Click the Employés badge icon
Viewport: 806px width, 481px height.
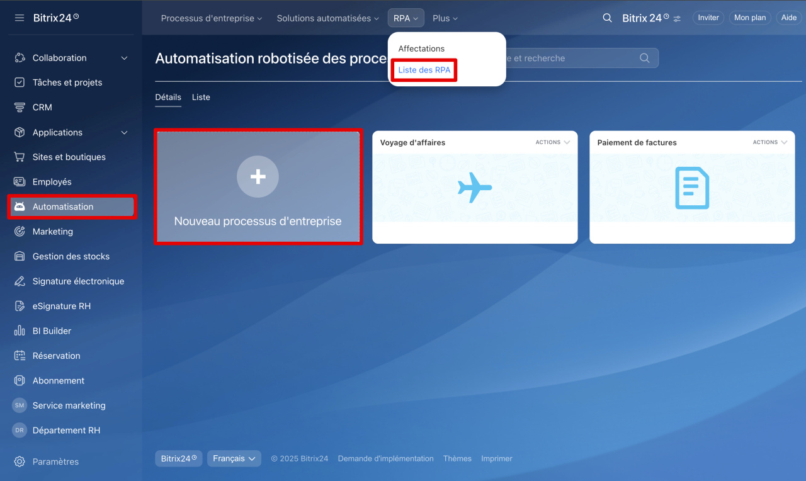20,182
